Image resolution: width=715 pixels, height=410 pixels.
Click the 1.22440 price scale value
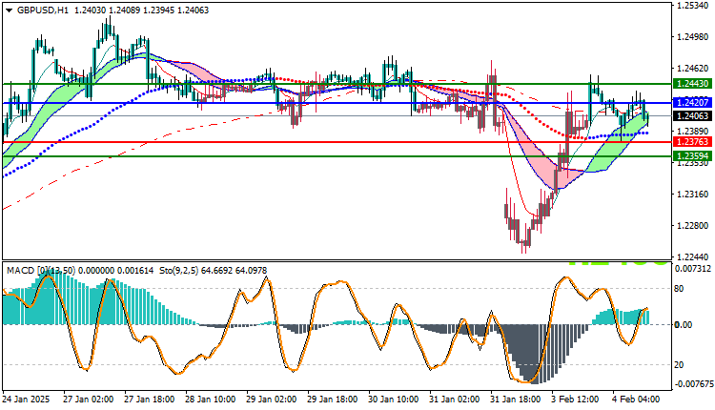(693, 257)
